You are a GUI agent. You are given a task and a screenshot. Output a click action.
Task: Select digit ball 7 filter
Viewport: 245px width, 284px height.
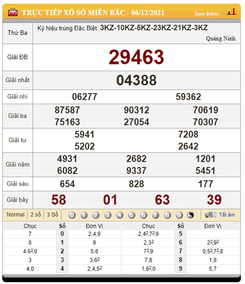click(156, 215)
